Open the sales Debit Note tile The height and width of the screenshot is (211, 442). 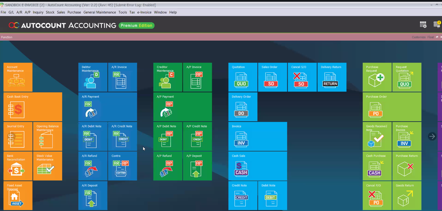(x=273, y=196)
